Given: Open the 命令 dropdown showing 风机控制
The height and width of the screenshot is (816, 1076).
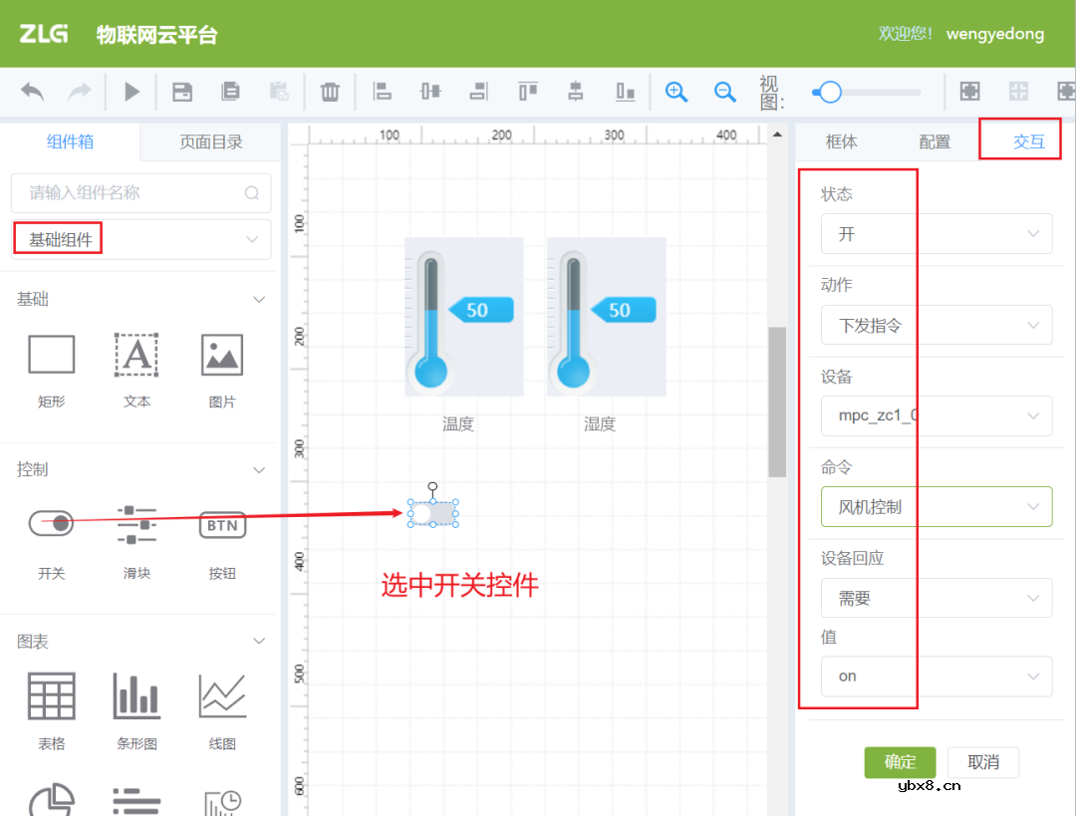Looking at the screenshot, I should pyautogui.click(x=937, y=506).
